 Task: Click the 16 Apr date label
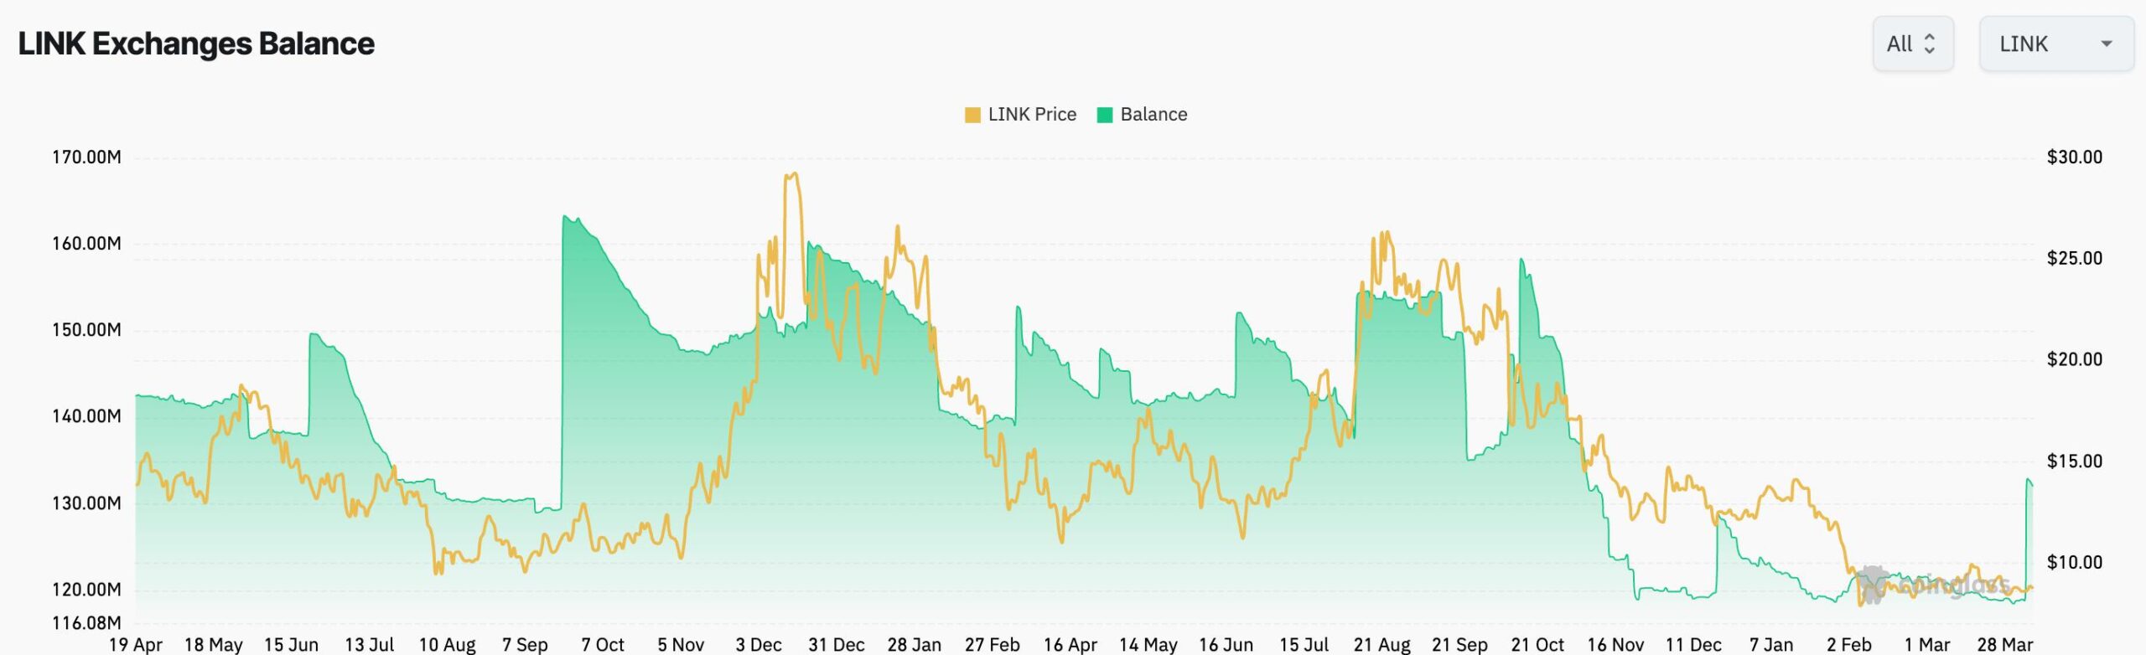coord(1070,645)
